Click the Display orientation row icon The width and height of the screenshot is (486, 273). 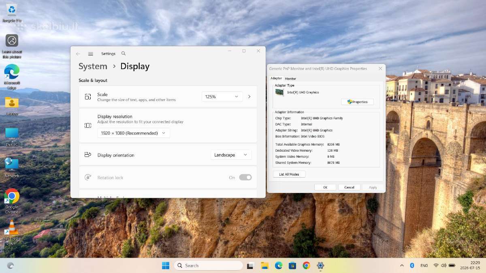88,155
